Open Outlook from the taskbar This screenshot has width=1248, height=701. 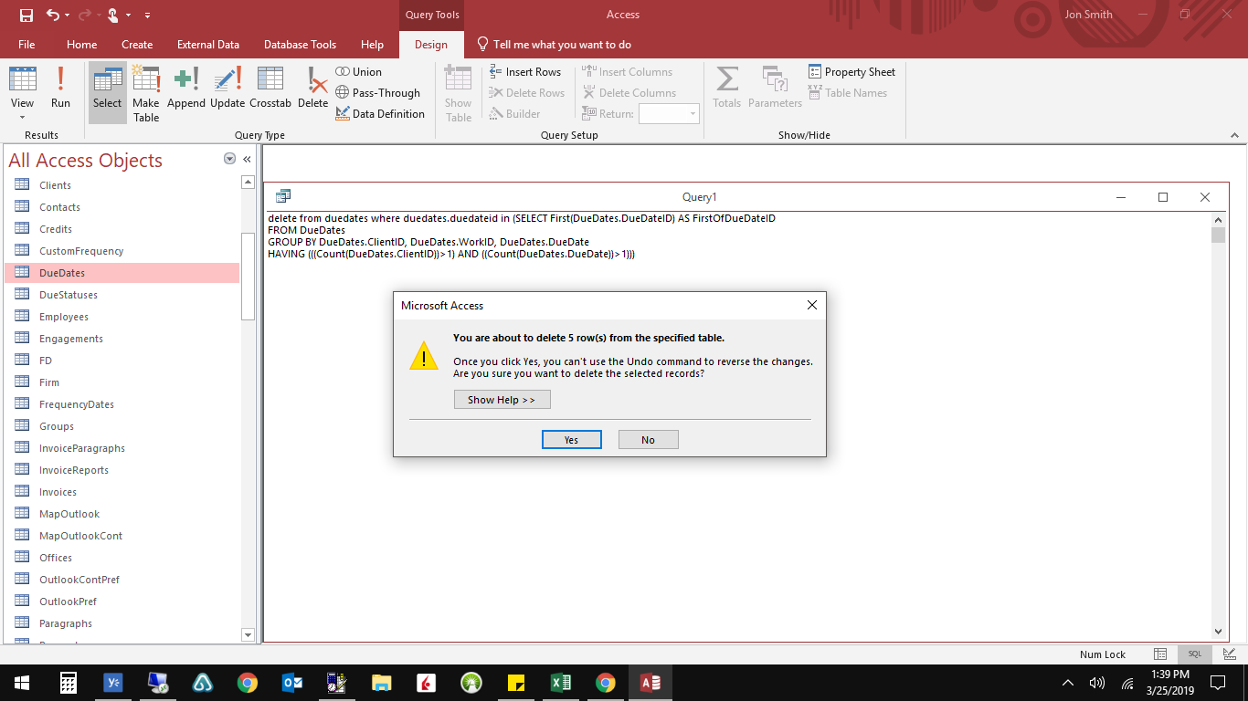tap(292, 682)
